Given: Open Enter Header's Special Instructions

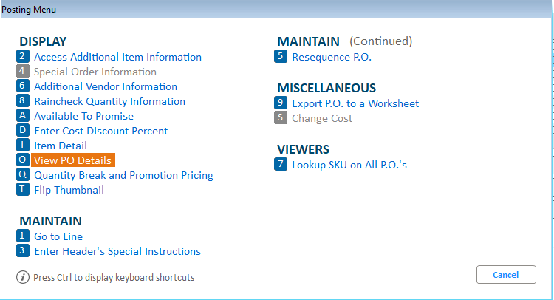Looking at the screenshot, I should pyautogui.click(x=117, y=251).
